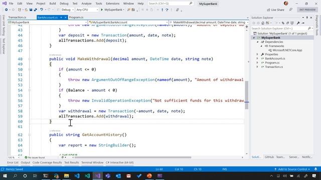The width and height of the screenshot is (321, 180).
Task: Click the new item icon in toolbar
Action: 20,9
